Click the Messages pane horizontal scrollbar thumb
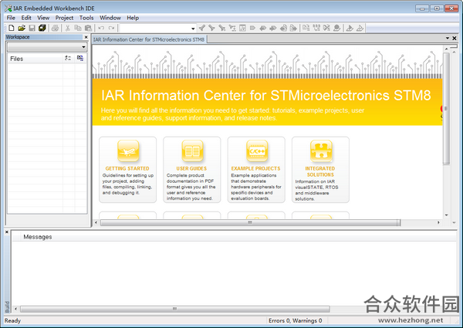Viewport: 463px width, 328px height. pos(175,309)
